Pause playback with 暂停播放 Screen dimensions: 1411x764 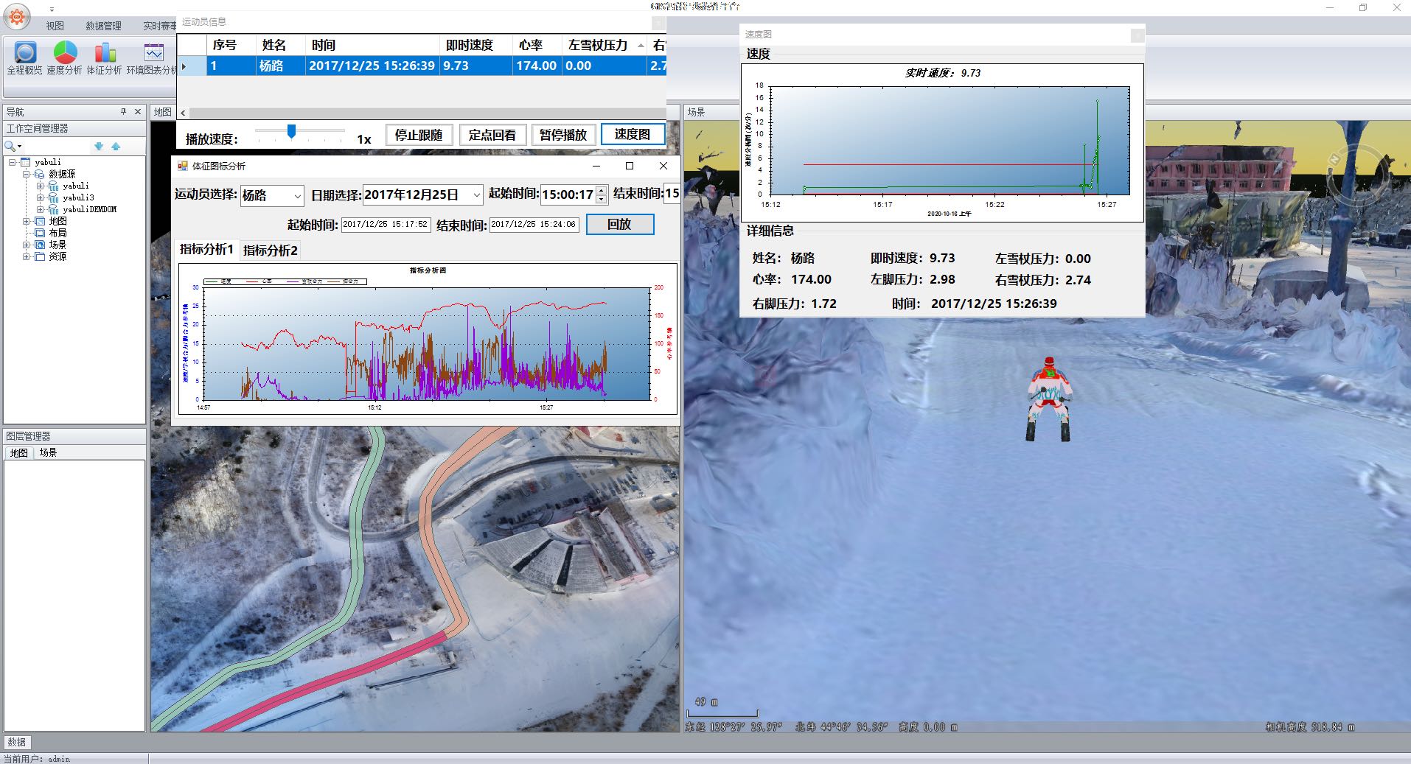[562, 135]
